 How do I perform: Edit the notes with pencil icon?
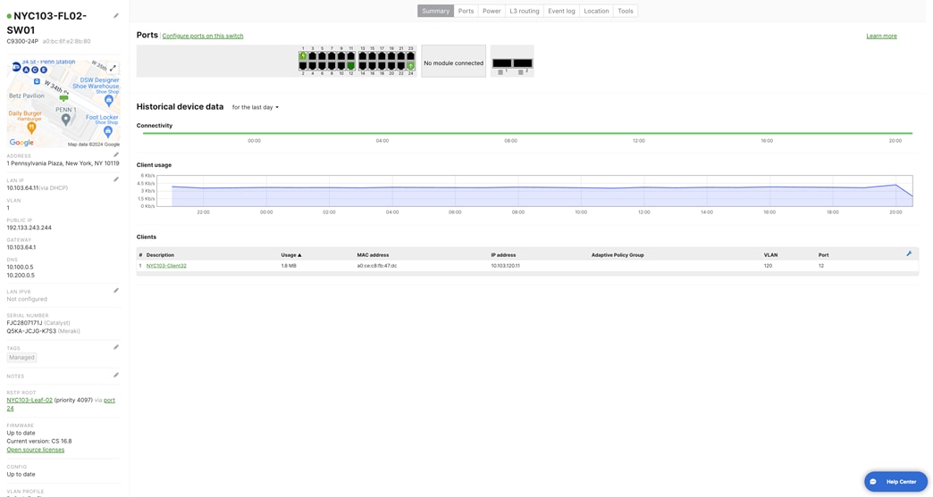(116, 376)
